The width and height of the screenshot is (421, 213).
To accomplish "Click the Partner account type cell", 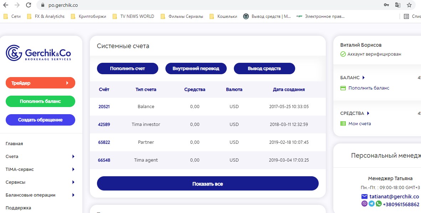I will [x=146, y=142].
